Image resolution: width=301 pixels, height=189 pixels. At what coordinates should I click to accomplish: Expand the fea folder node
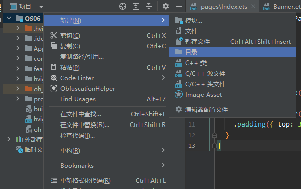[18, 68]
